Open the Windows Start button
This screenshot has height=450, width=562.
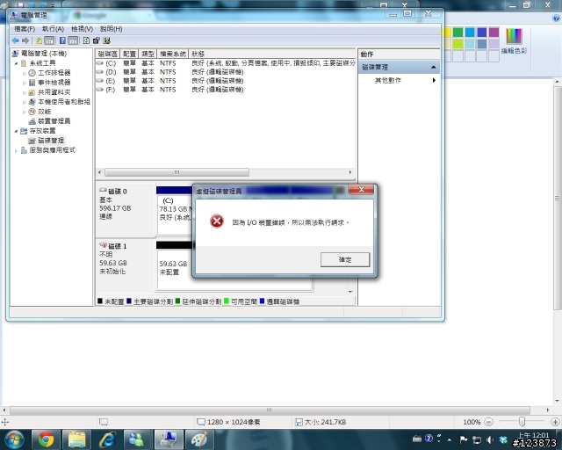coord(14,440)
